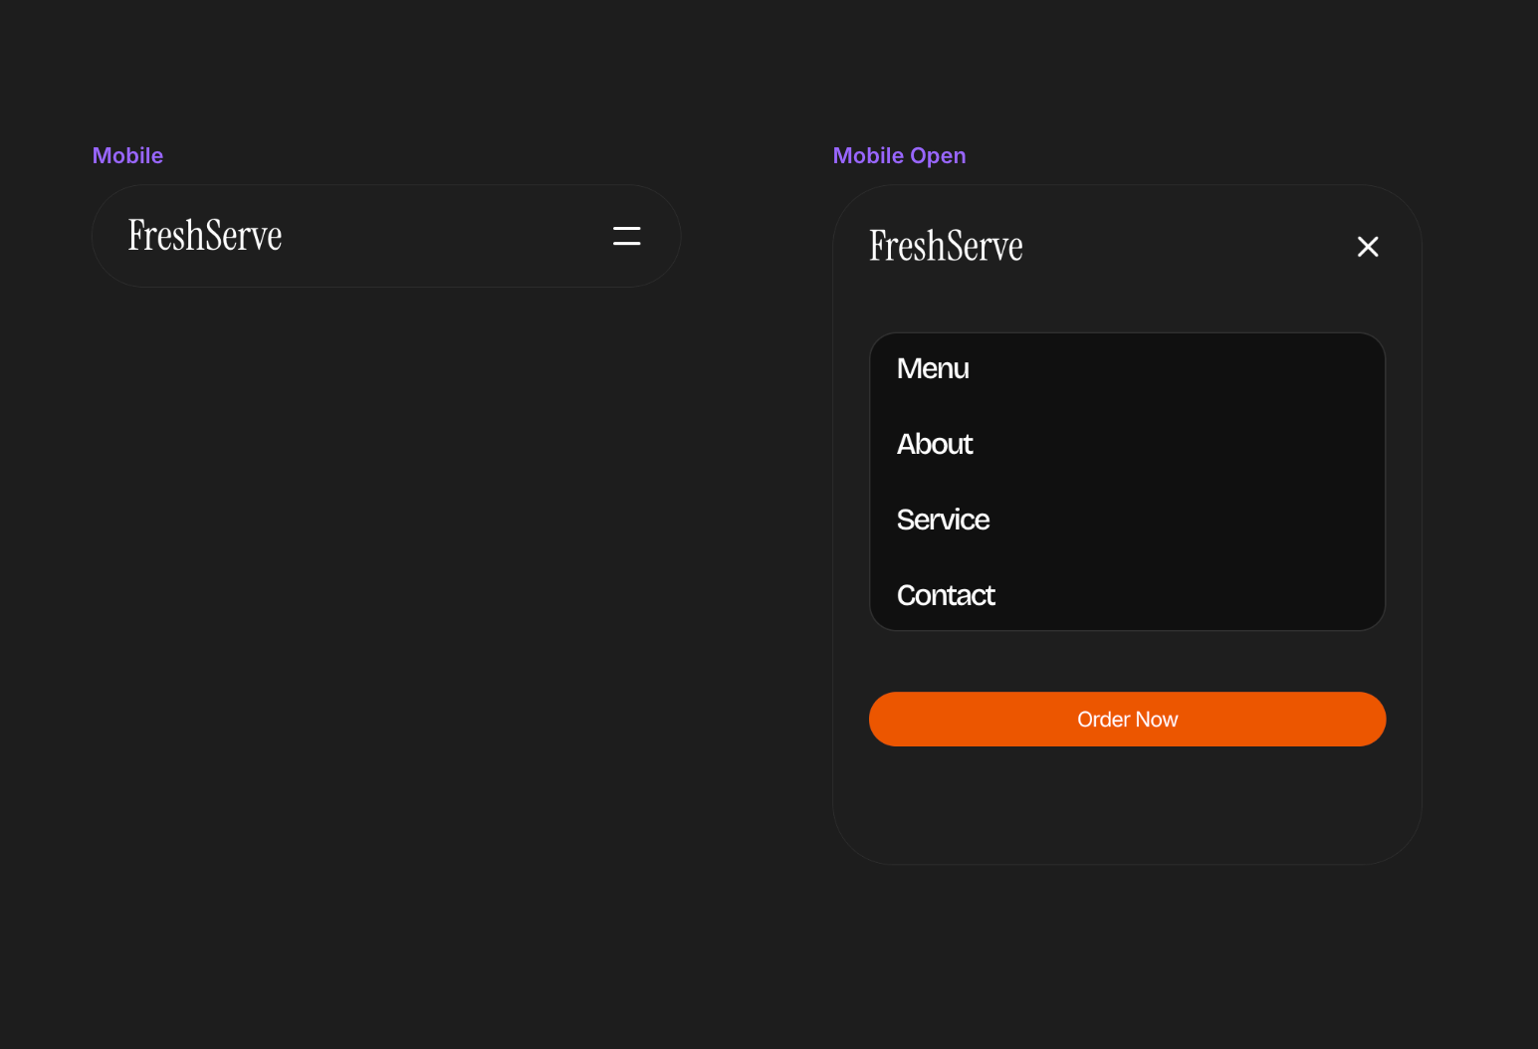Click gap between Contact box and Order Now
The height and width of the screenshot is (1049, 1538).
[1127, 662]
